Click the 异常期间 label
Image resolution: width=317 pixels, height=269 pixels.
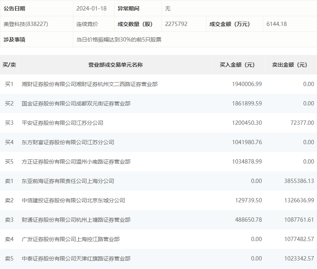click(x=128, y=9)
